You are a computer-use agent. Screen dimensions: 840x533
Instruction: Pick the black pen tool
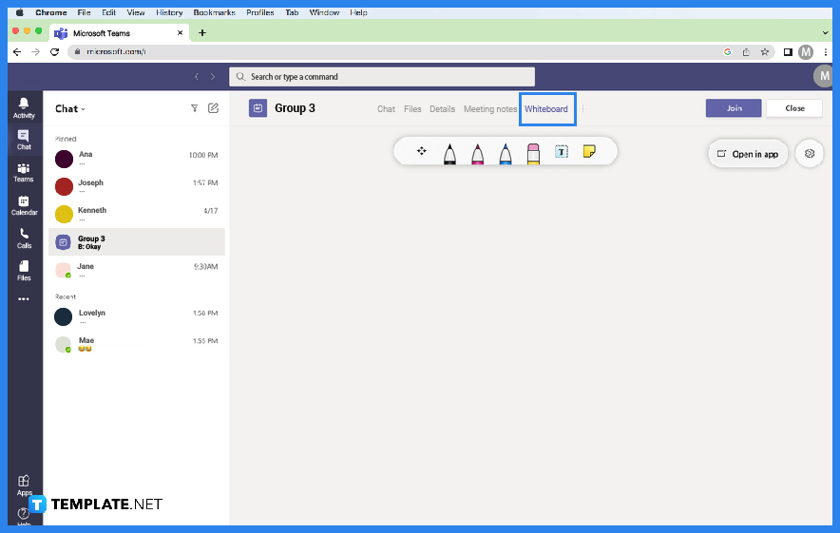449,154
